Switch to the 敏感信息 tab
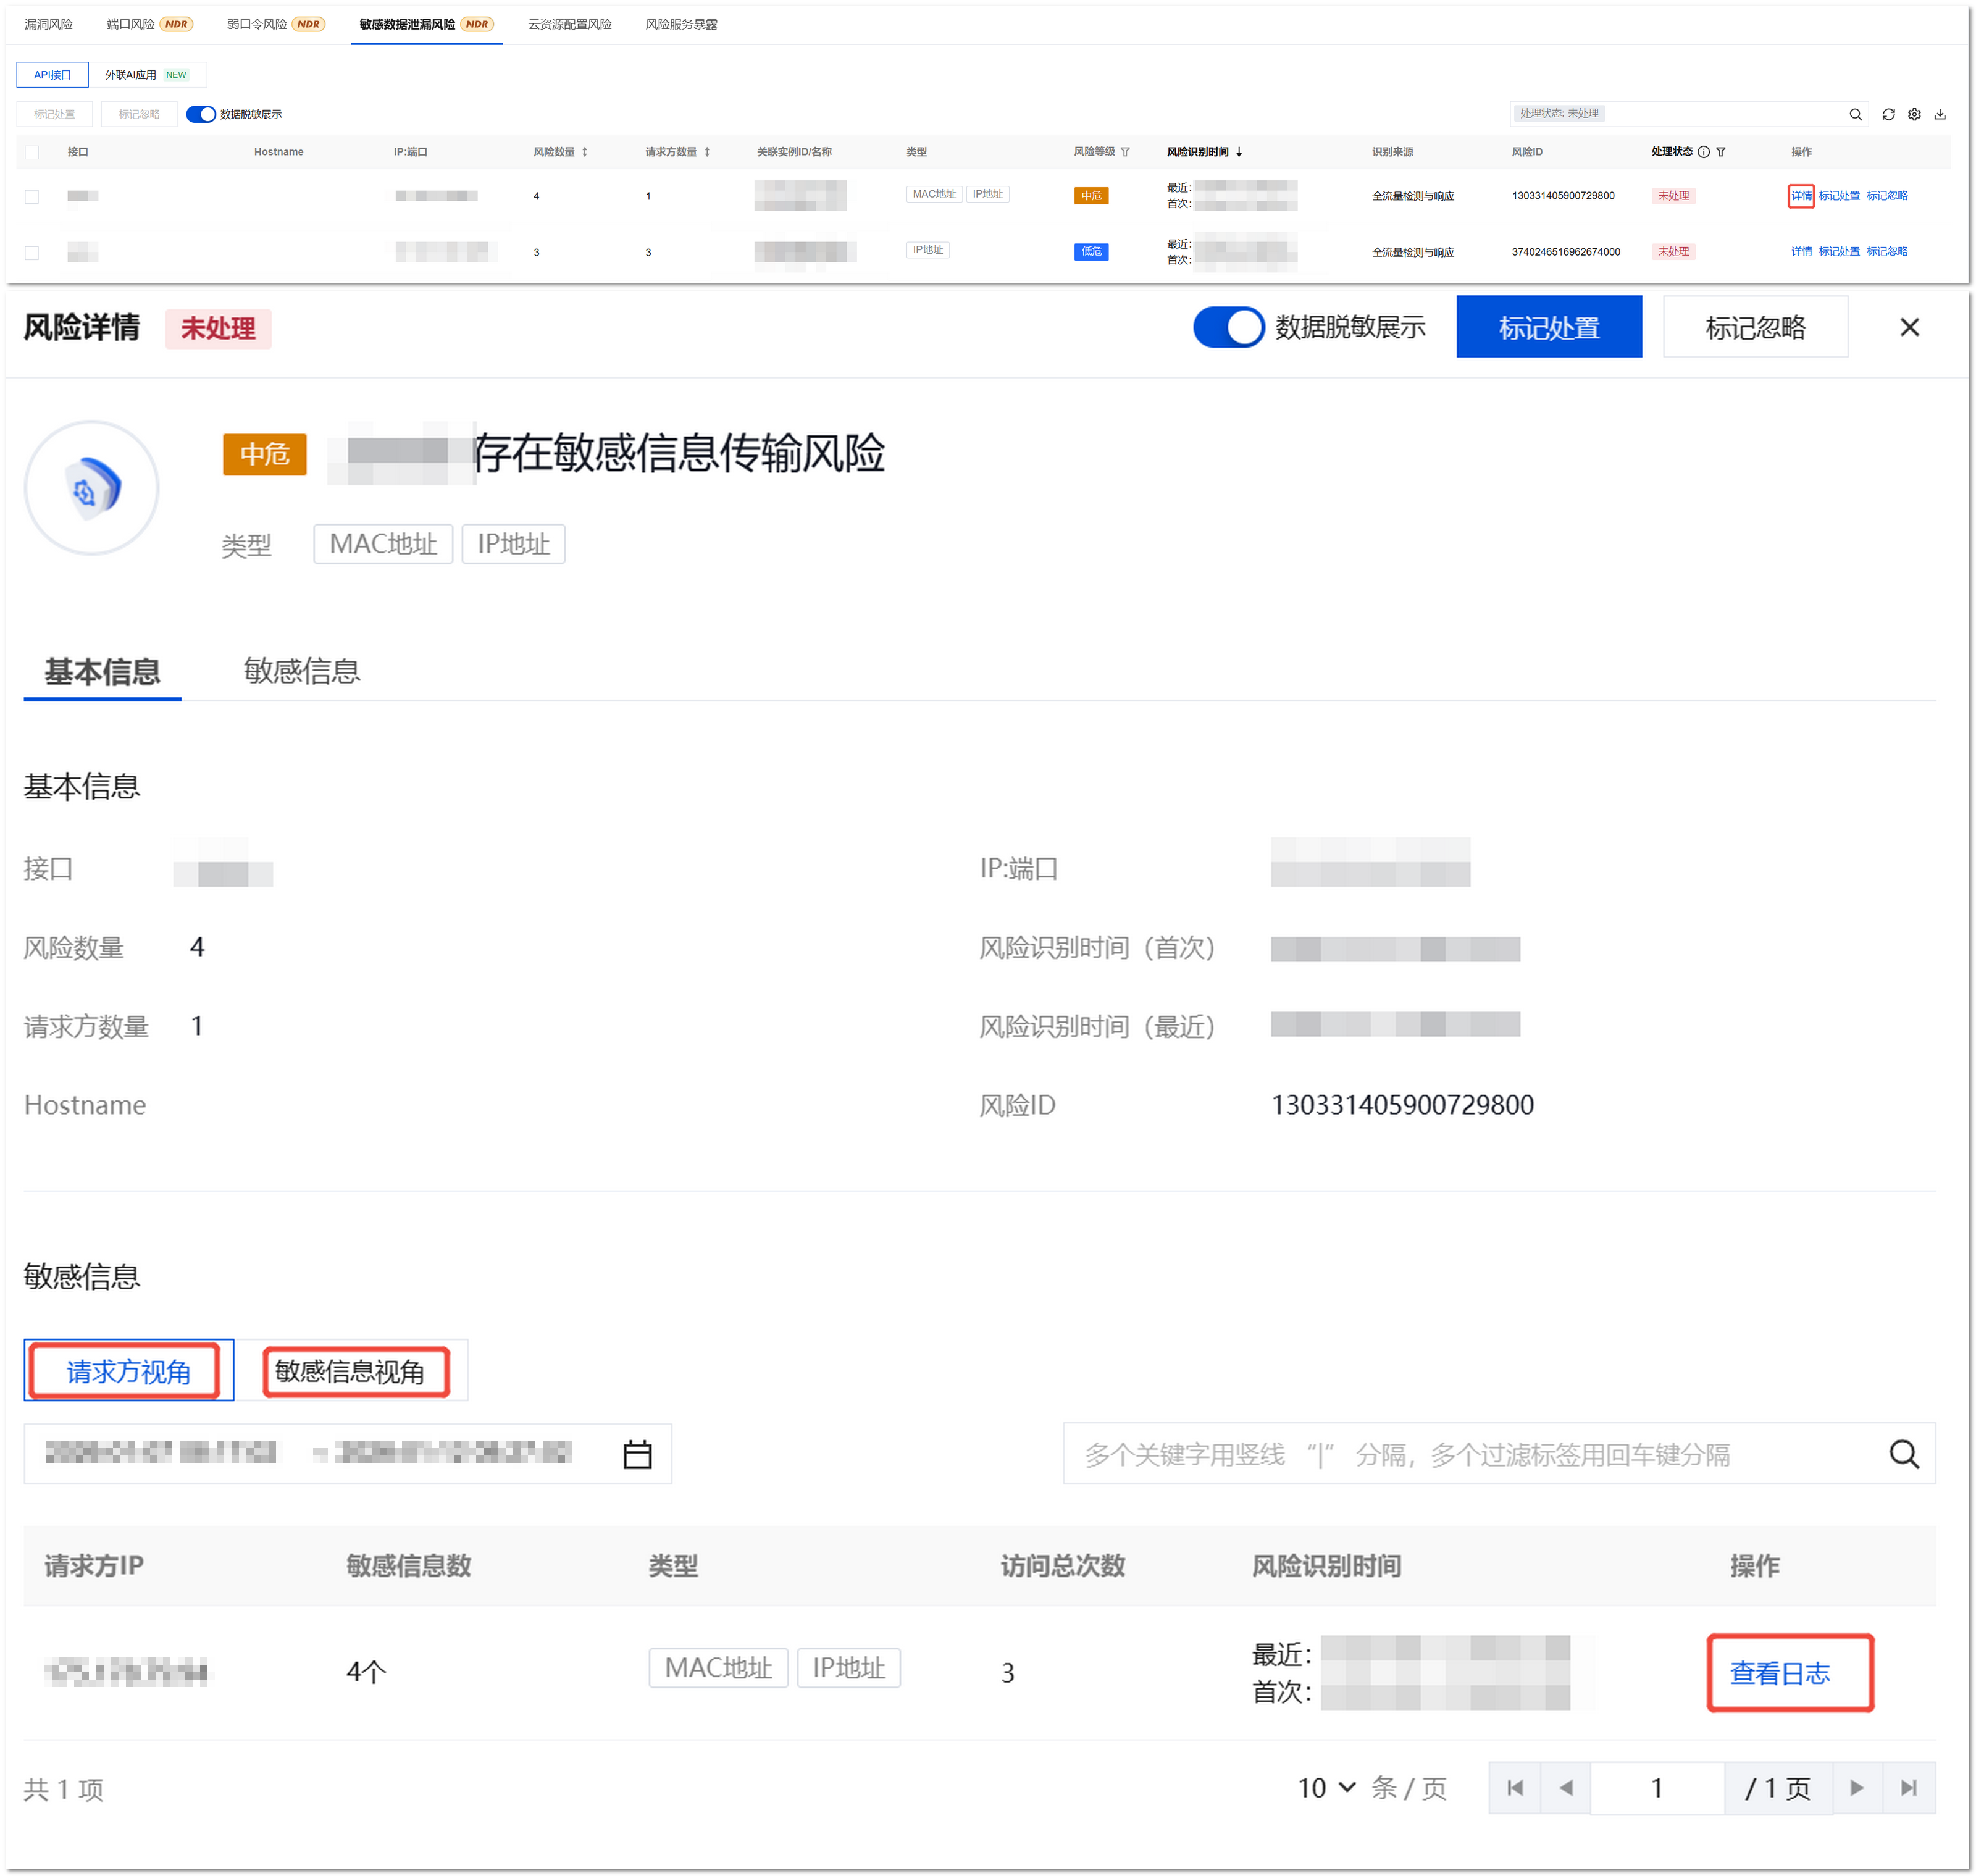The height and width of the screenshot is (1876, 1976). coord(301,671)
